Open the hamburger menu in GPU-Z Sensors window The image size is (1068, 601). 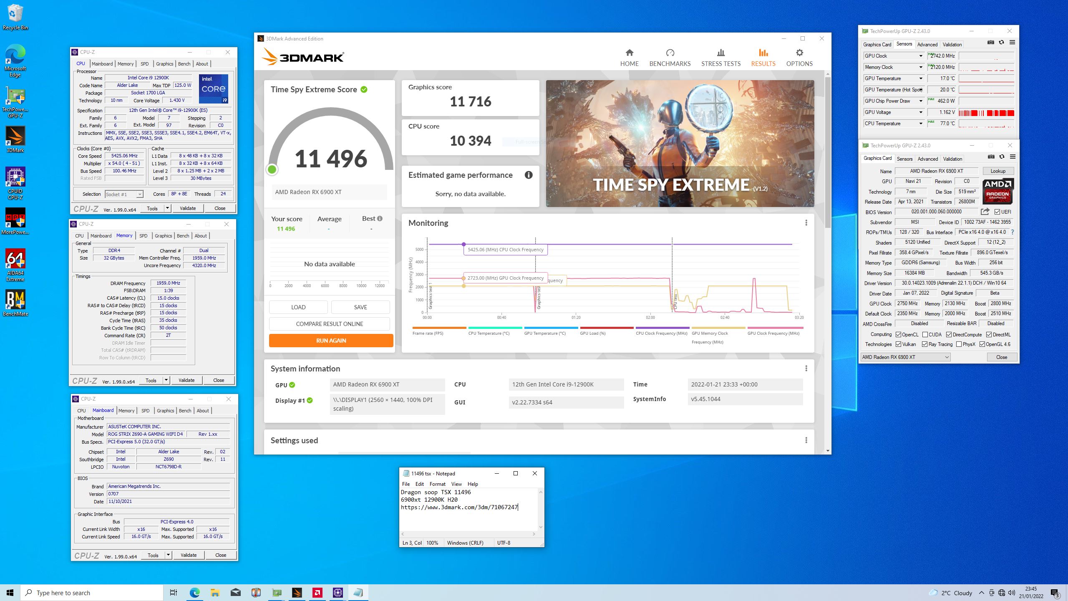pos(1012,43)
